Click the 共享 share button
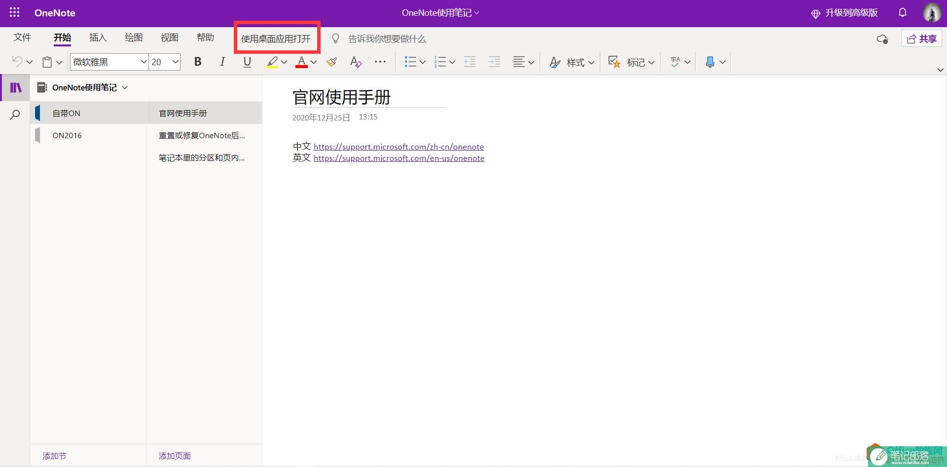The image size is (947, 467). tap(921, 39)
